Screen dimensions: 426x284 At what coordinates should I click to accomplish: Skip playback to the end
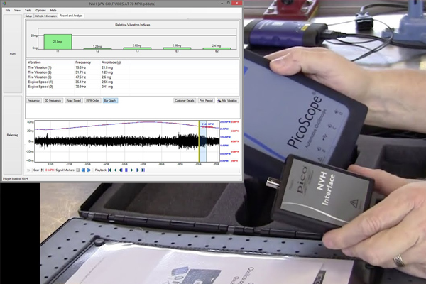(x=141, y=170)
